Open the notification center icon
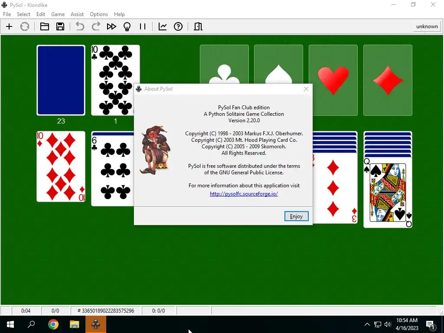This screenshot has height=333, width=444. (x=430, y=324)
